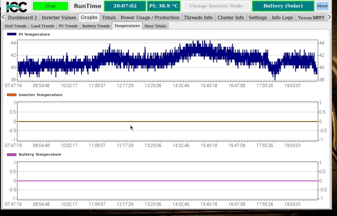Click Change Inverter Mode button
The height and width of the screenshot is (216, 337).
point(216,6)
